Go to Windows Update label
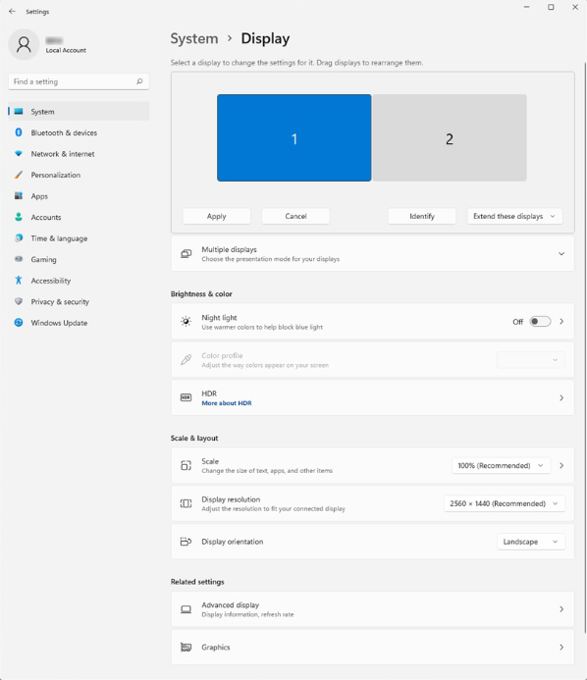This screenshot has height=680, width=587. point(59,323)
